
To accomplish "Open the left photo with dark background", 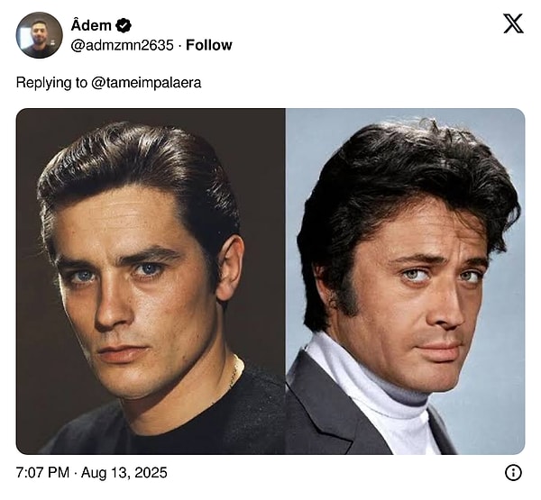I will 151,281.
